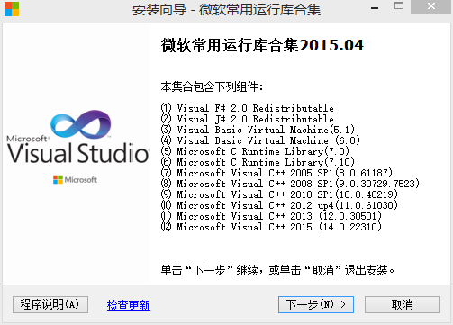Click Visual C++ 2015 (14.0.22310) entry
This screenshot has height=325, width=453.
pos(271,227)
